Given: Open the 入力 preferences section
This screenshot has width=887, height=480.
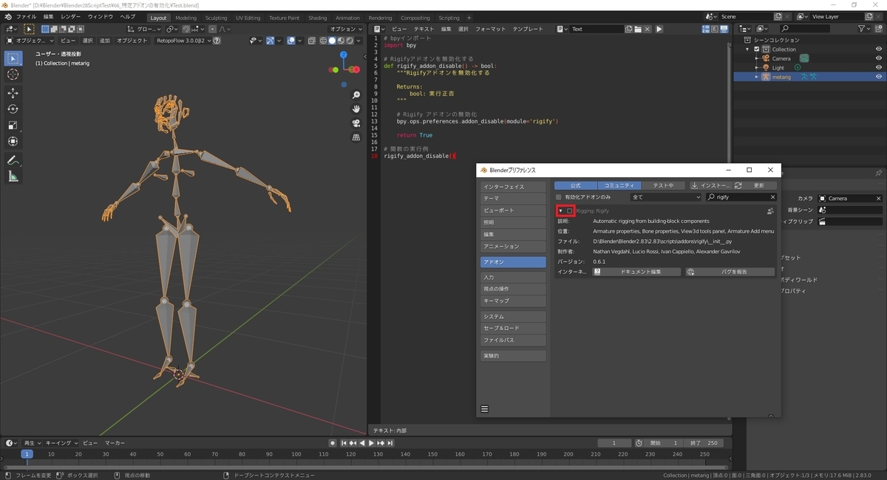Looking at the screenshot, I should (x=513, y=277).
